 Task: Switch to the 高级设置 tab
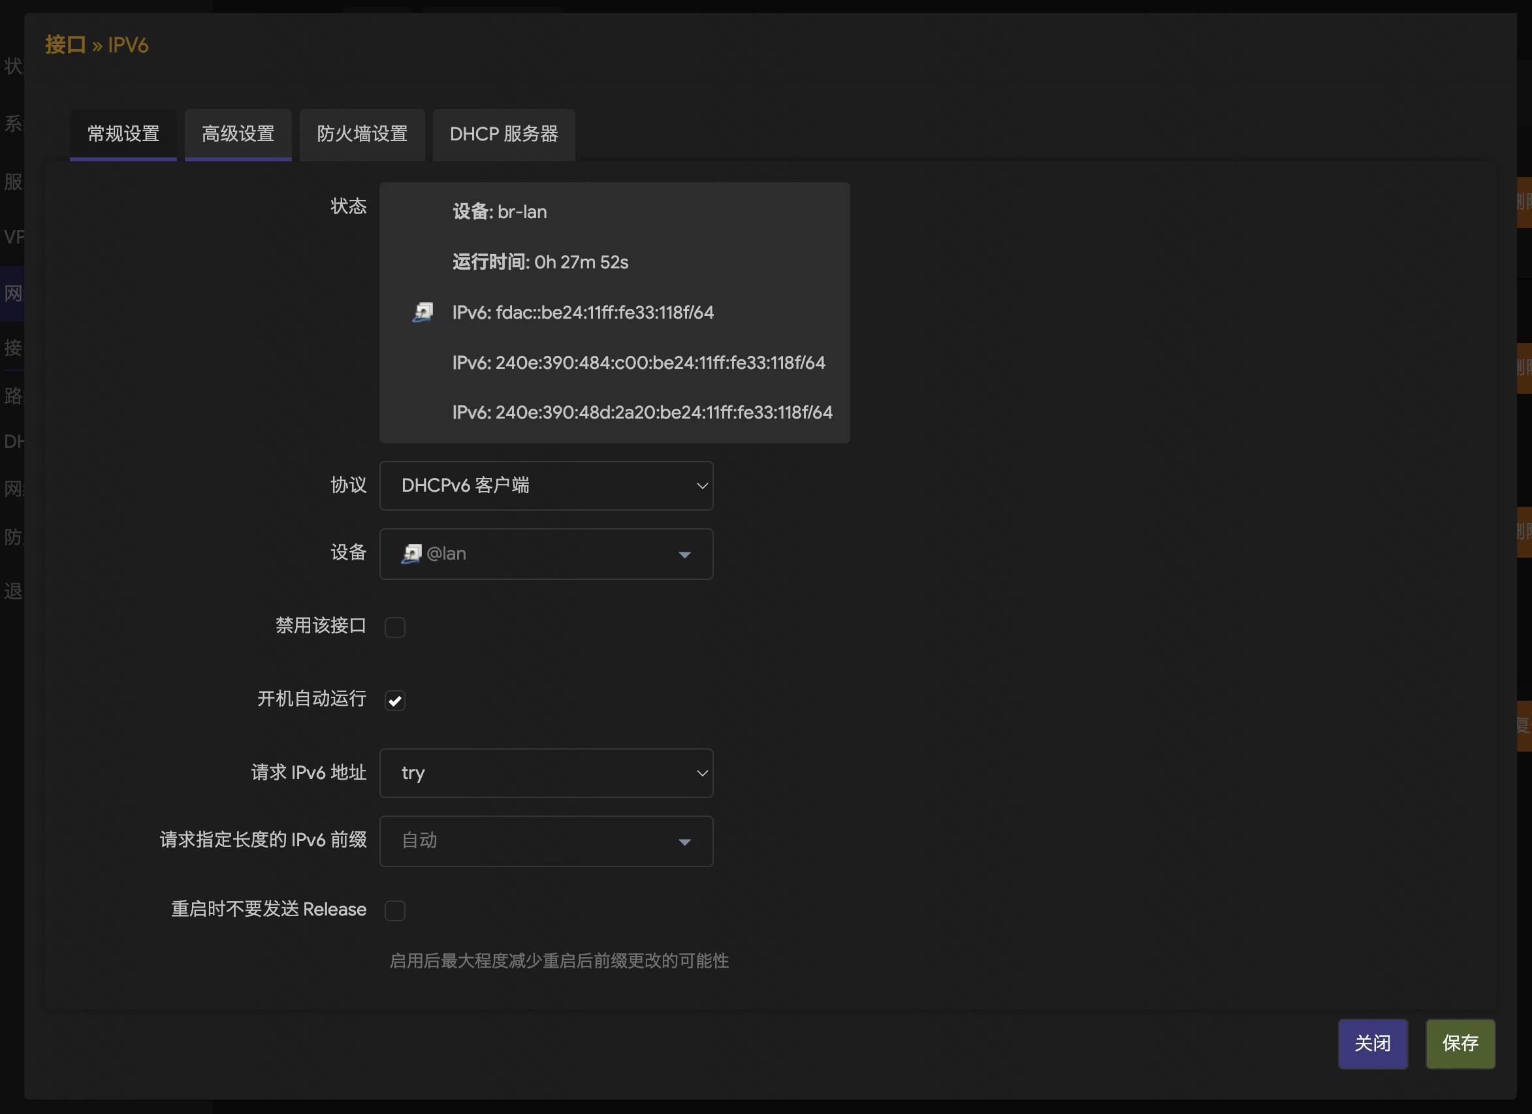pos(238,135)
